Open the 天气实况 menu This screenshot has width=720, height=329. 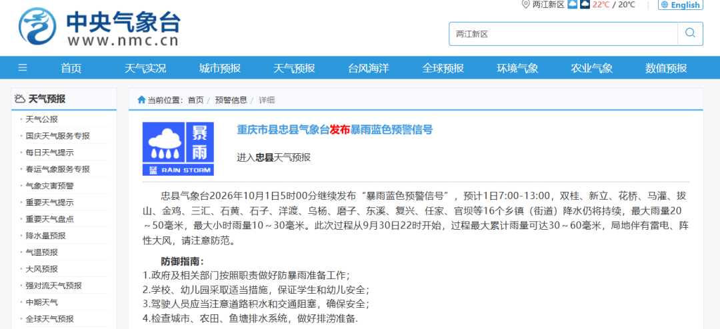click(x=145, y=68)
